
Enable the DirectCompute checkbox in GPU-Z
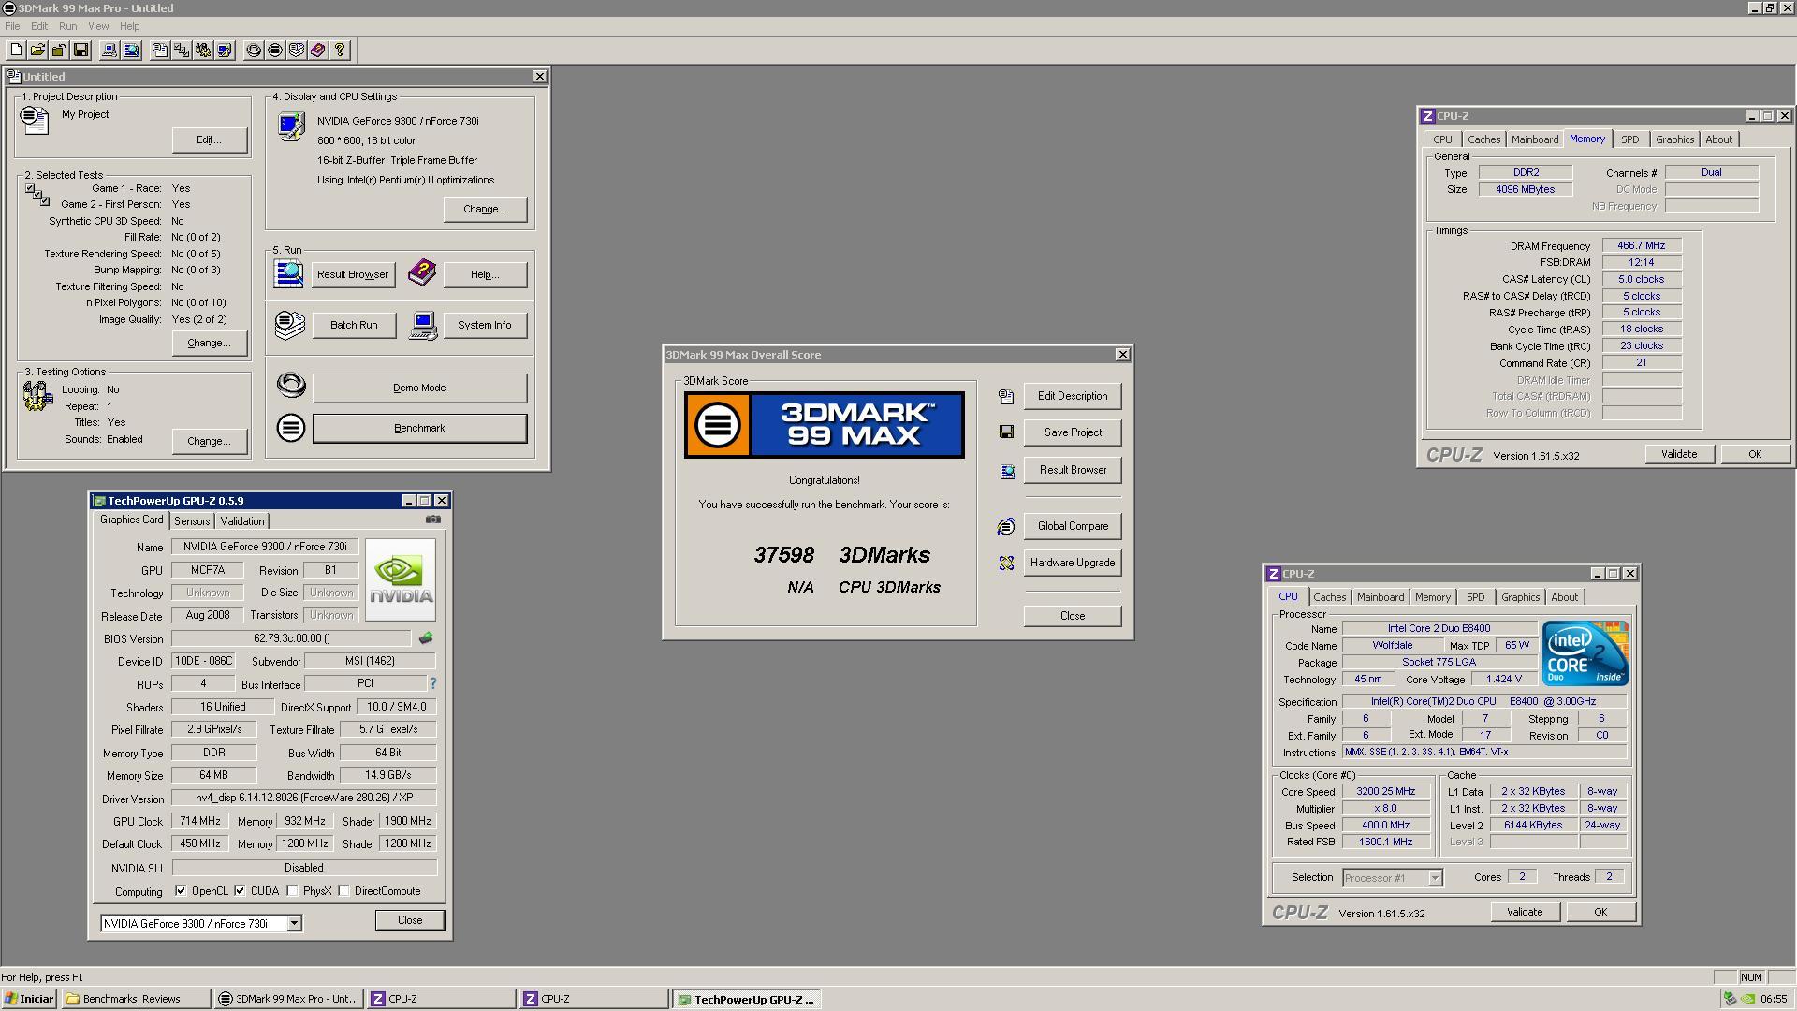point(343,891)
